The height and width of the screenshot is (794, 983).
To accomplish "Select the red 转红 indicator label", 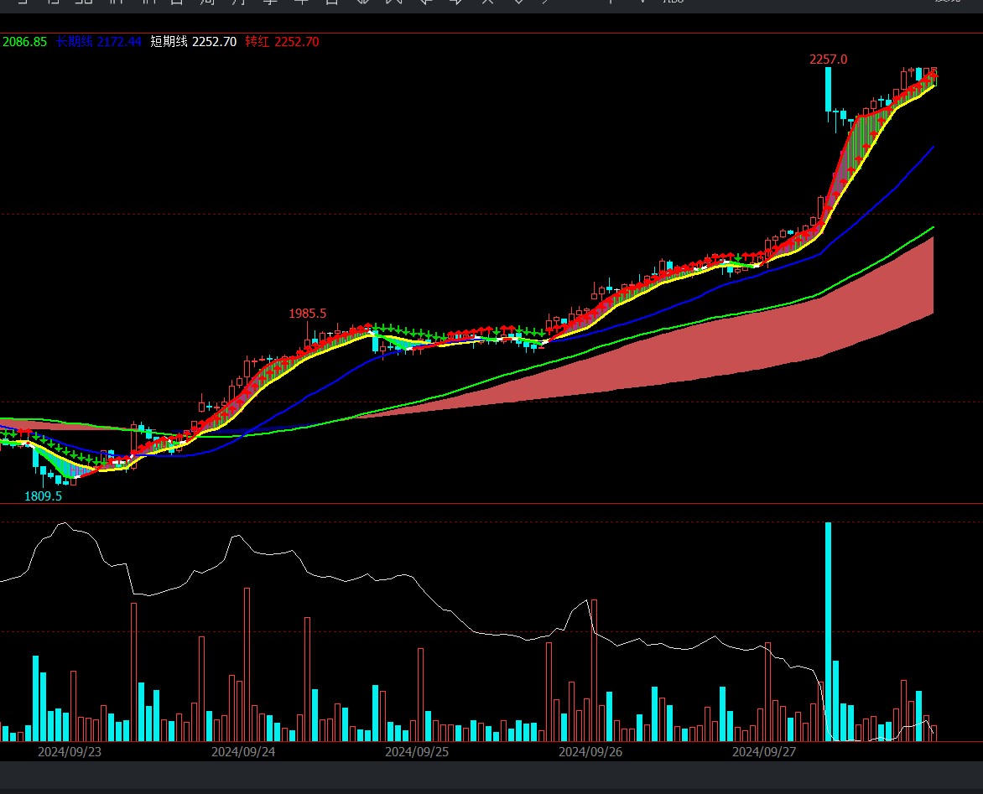I will 257,42.
